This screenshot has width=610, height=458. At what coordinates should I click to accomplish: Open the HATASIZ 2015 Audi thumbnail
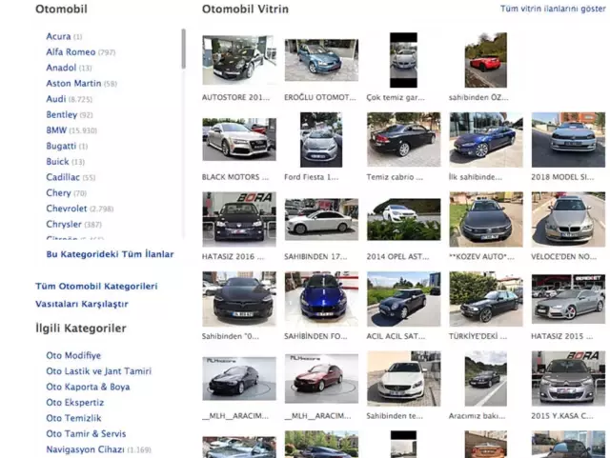568,299
